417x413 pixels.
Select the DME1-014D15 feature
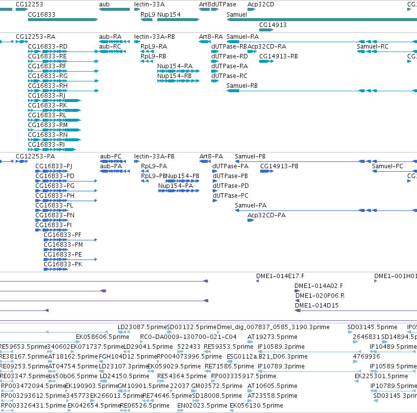tap(317, 306)
